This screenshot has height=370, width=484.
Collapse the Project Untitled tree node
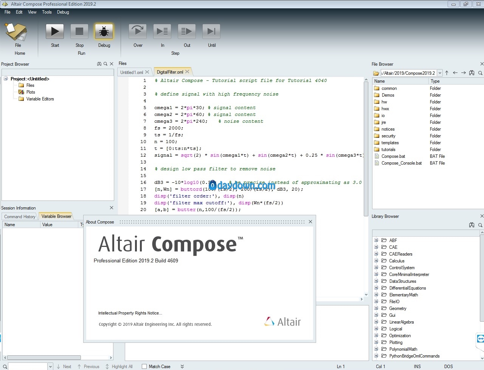pos(6,79)
